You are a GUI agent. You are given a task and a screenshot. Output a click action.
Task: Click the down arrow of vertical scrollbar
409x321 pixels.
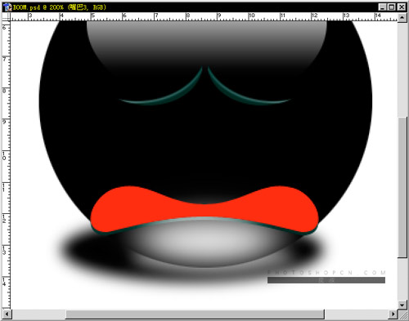pos(402,305)
